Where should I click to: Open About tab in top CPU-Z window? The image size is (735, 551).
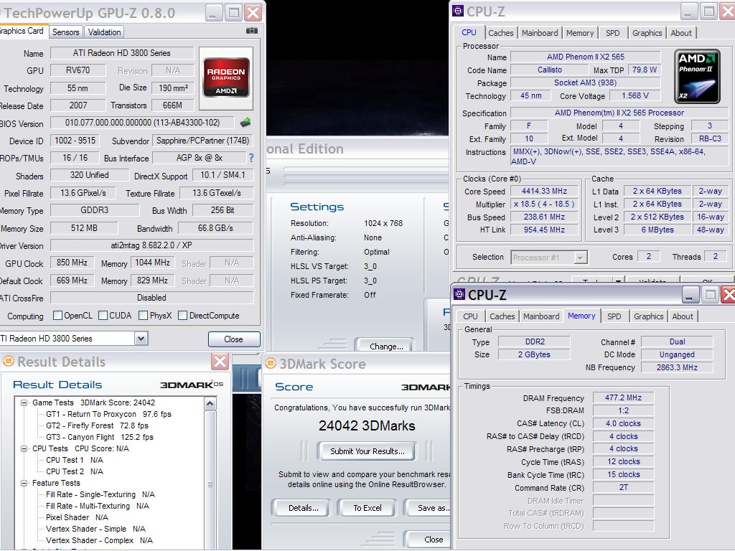pos(681,33)
